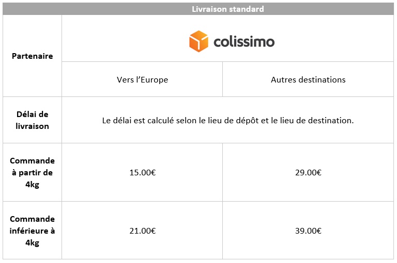Click the word Europe in column header
Screen dimensions: 397x263
pyautogui.click(x=155, y=80)
